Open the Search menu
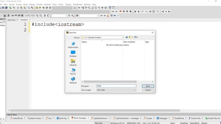Screen dimensions: 221x124 pyautogui.click(x=12, y=4)
